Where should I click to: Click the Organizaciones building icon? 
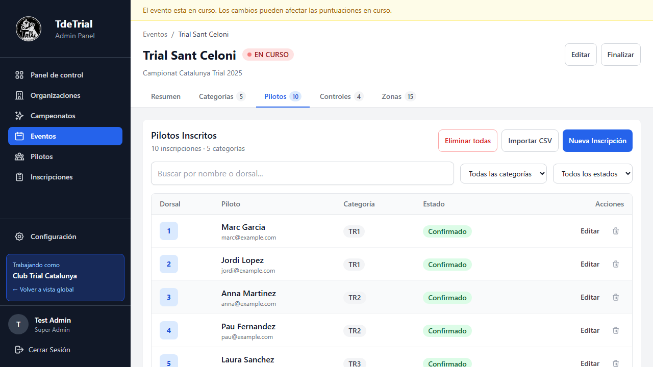tap(19, 95)
